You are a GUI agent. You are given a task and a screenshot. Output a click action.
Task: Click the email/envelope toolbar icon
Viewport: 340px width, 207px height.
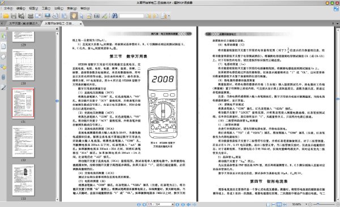38,16
